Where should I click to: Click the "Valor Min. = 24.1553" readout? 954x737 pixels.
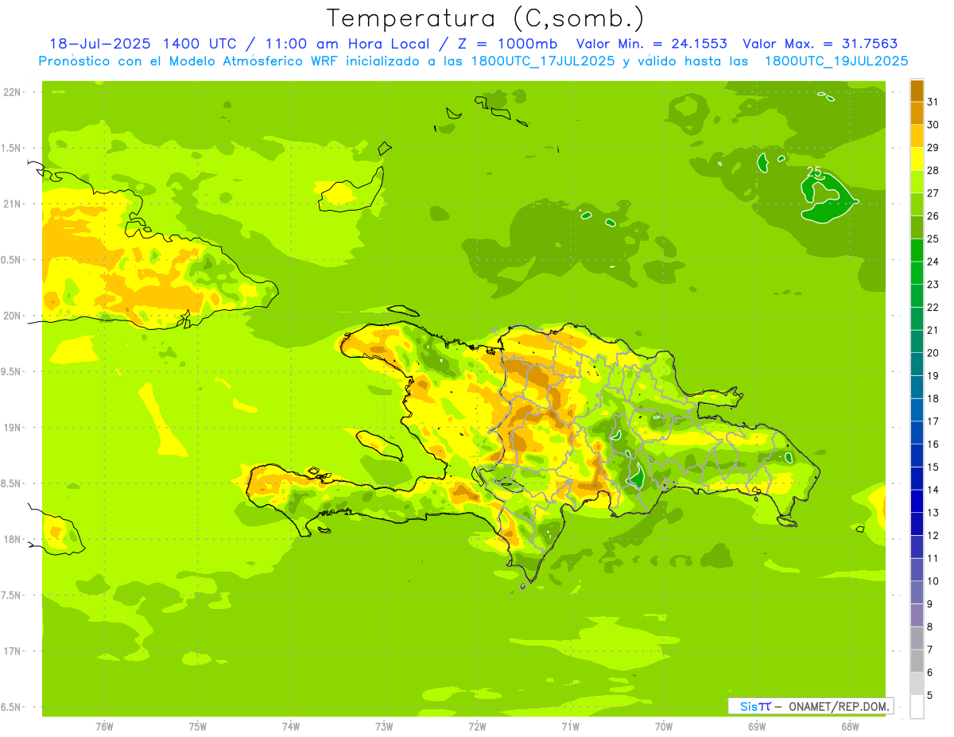(x=651, y=44)
